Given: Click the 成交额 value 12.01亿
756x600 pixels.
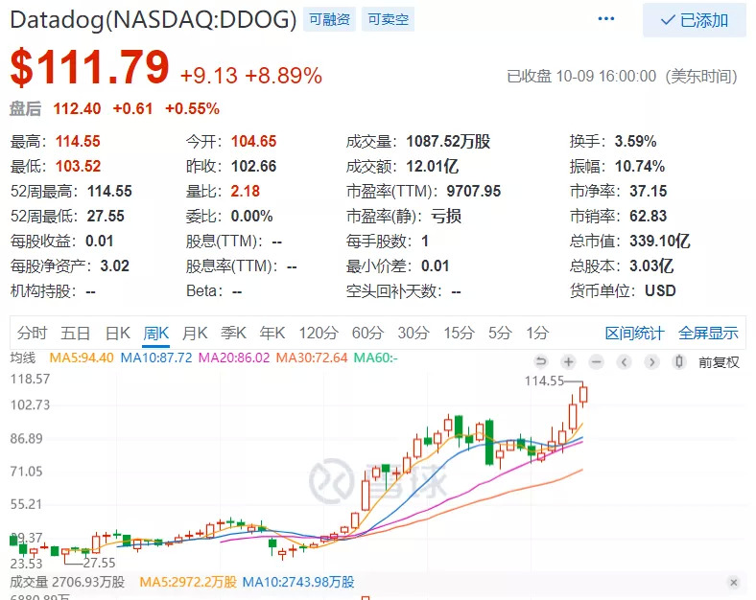Looking at the screenshot, I should (x=432, y=167).
